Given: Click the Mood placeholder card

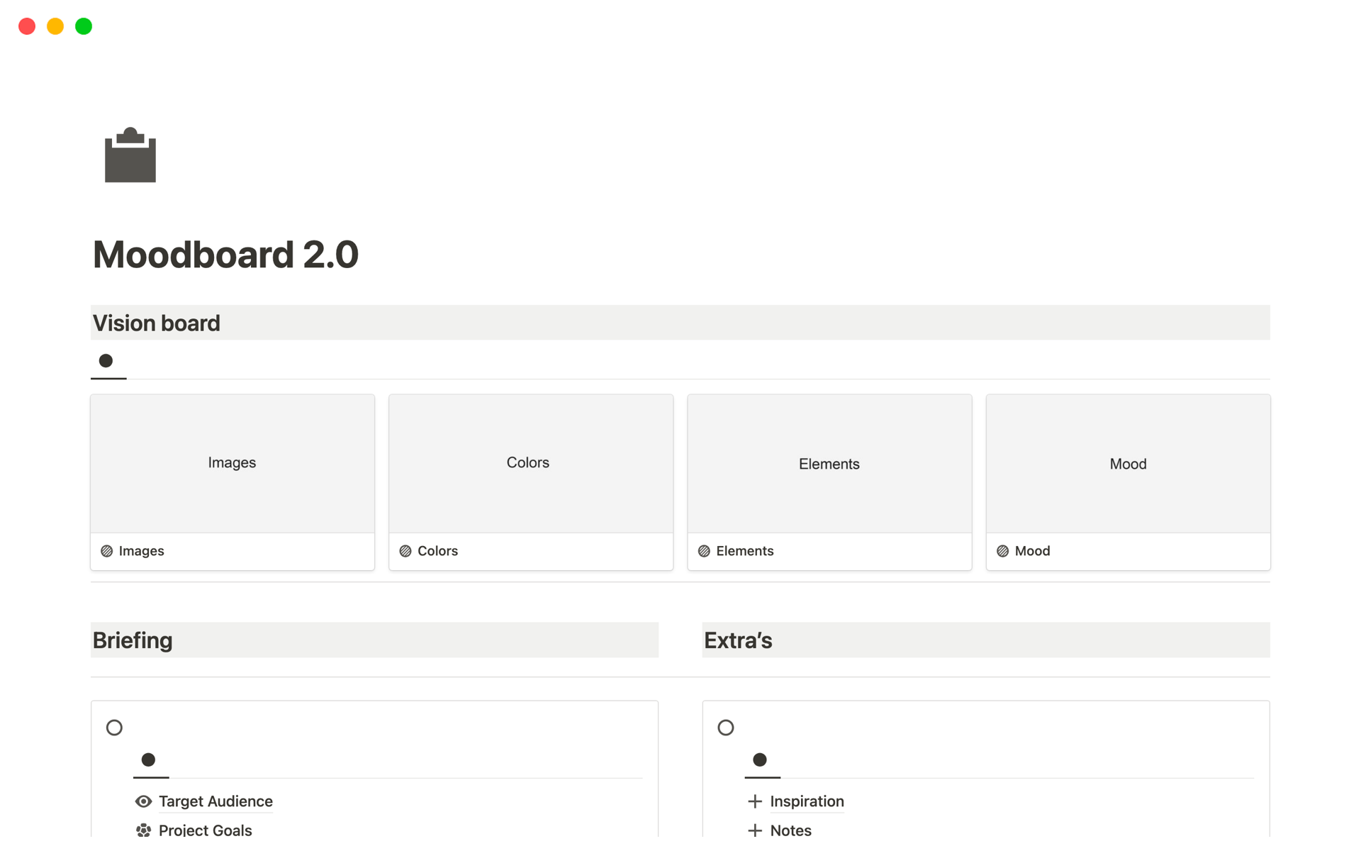Looking at the screenshot, I should point(1128,463).
